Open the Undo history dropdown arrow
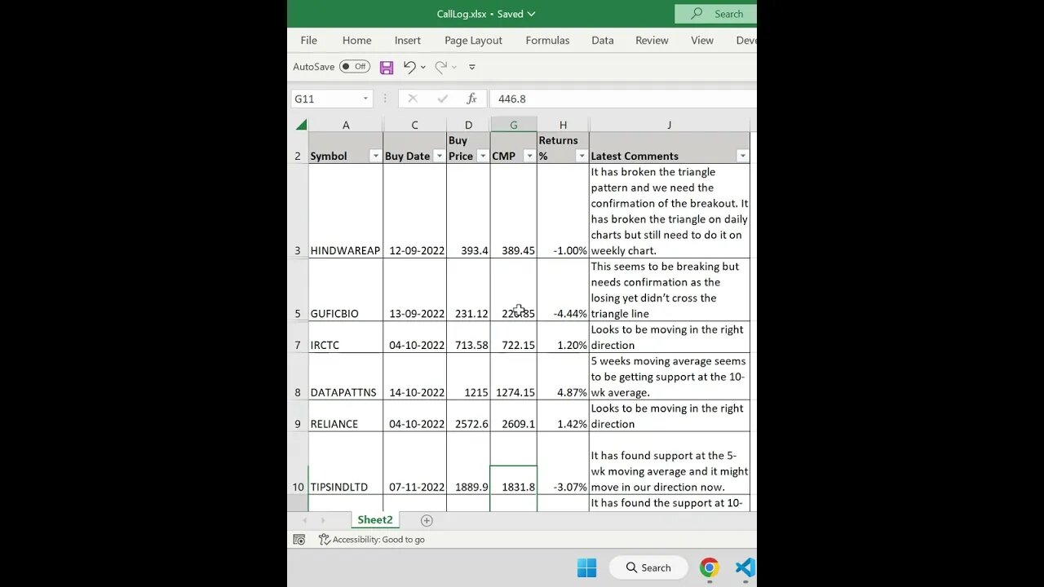This screenshot has width=1044, height=587. point(422,67)
